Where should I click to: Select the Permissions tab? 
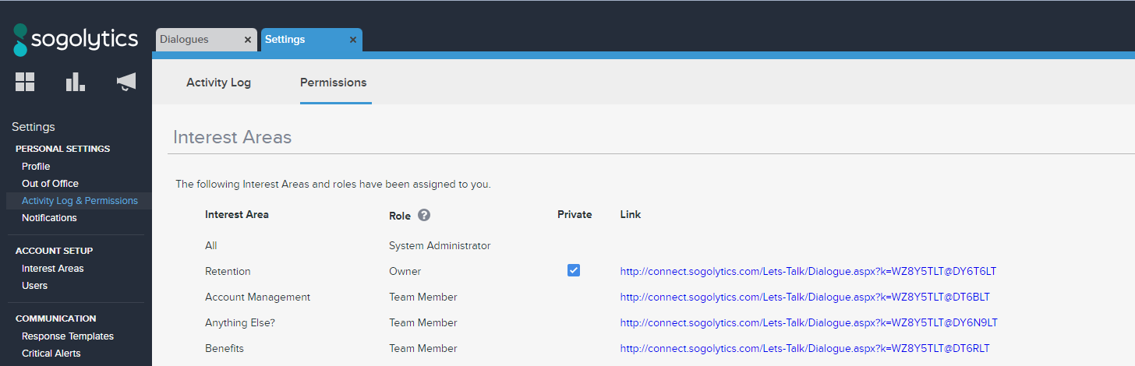coord(333,83)
